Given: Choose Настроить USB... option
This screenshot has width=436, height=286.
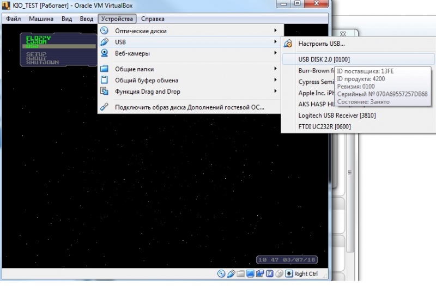Looking at the screenshot, I should (322, 44).
